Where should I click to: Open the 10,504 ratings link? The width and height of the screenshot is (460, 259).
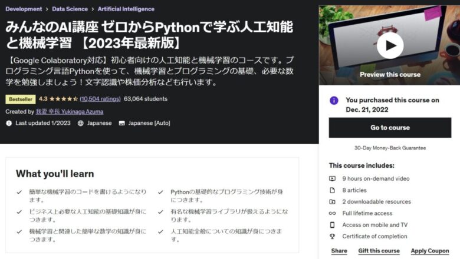pyautogui.click(x=100, y=99)
